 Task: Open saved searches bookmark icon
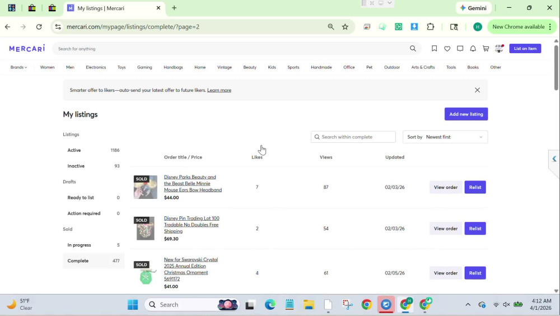pos(435,49)
